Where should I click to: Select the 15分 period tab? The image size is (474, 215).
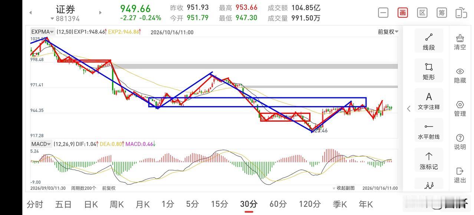click(x=220, y=204)
